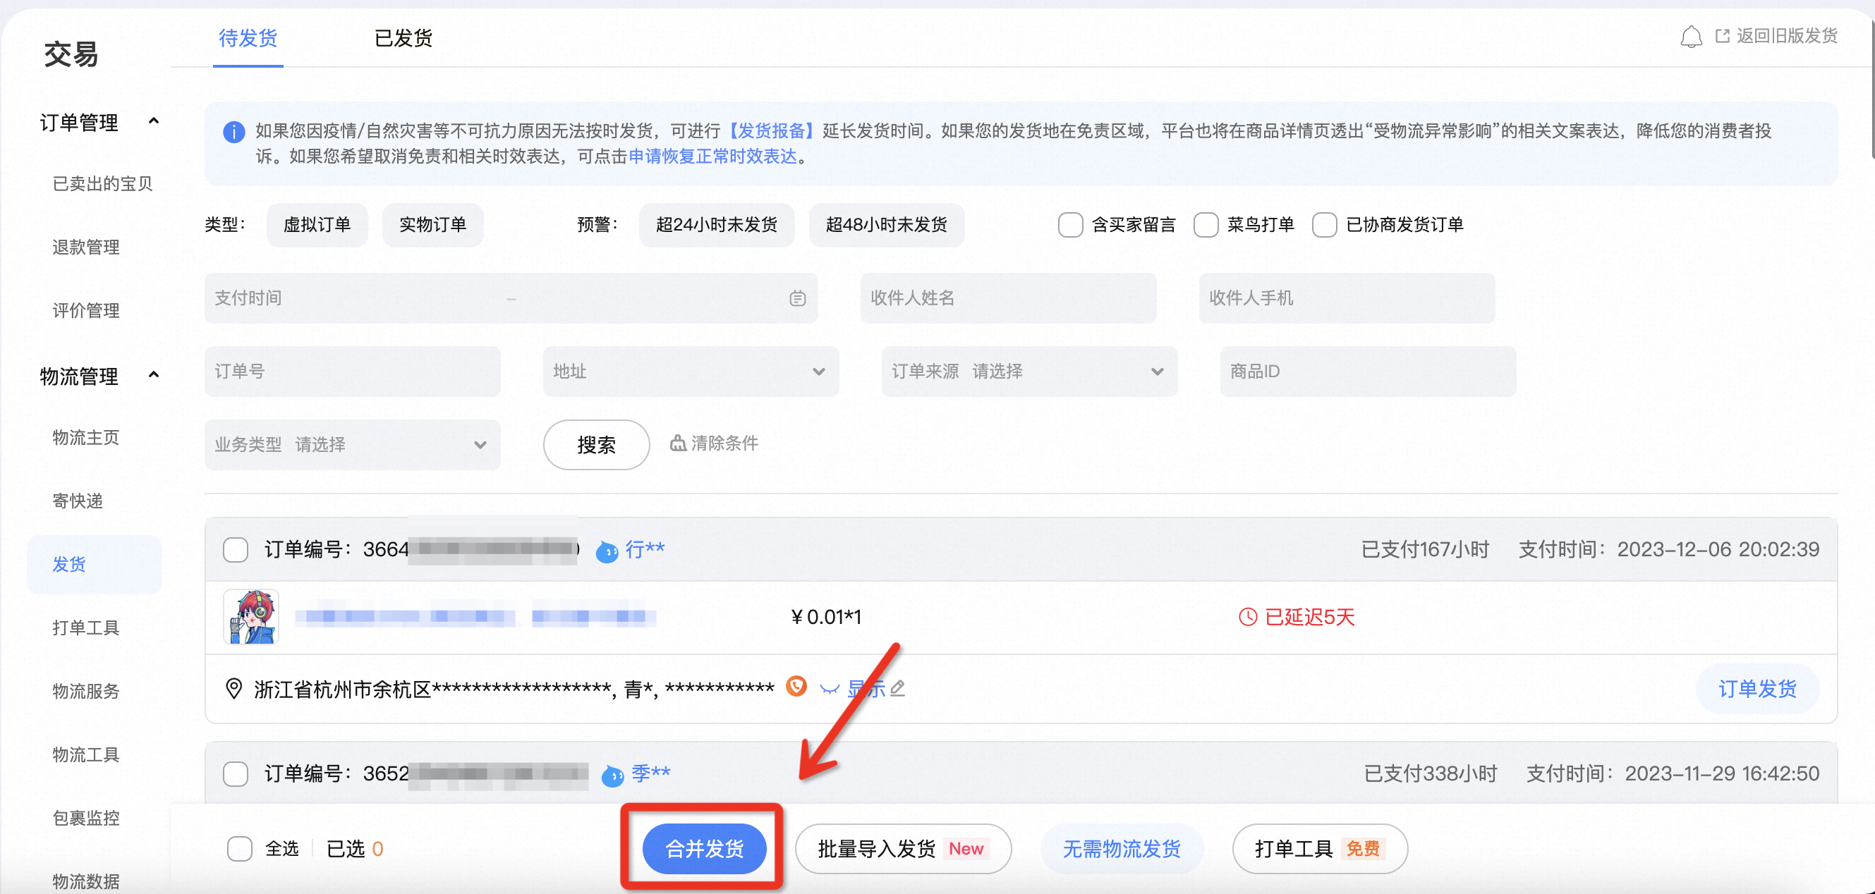Toggle the 超48小时未发货 warning filter
1875x894 pixels.
887,225
